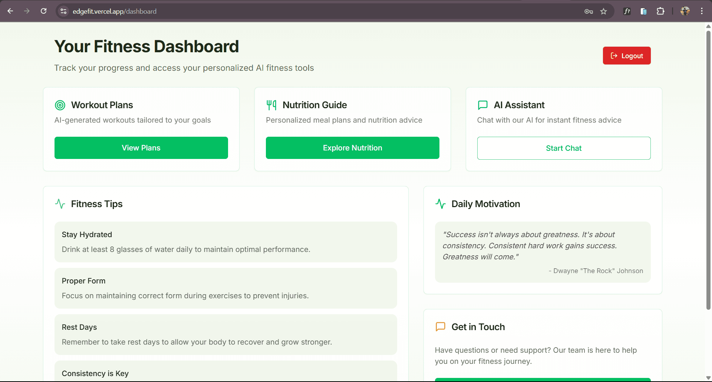Click the scrollbar down arrow
The image size is (712, 382).
coord(708,378)
